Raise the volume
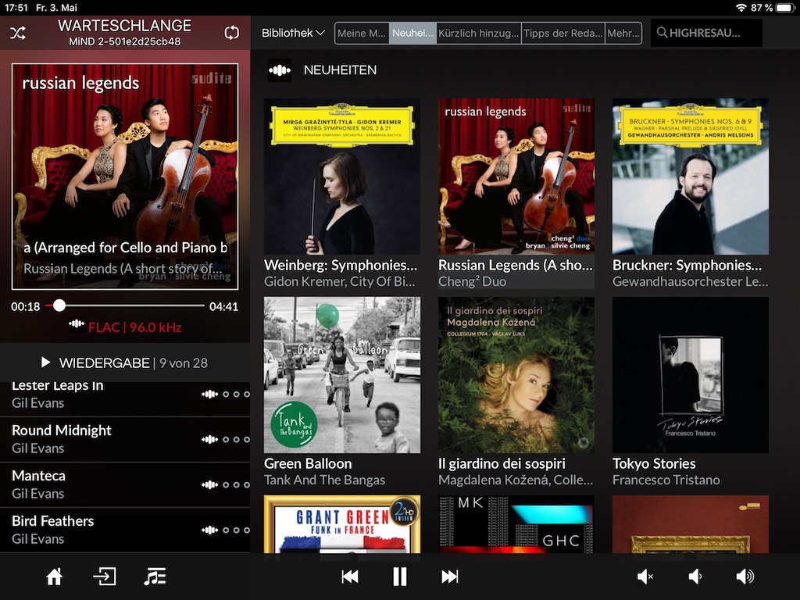This screenshot has width=800, height=600. tap(745, 577)
